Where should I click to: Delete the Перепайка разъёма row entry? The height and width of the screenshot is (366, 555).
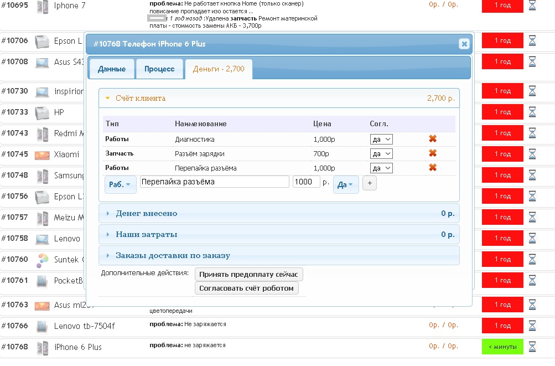click(433, 168)
